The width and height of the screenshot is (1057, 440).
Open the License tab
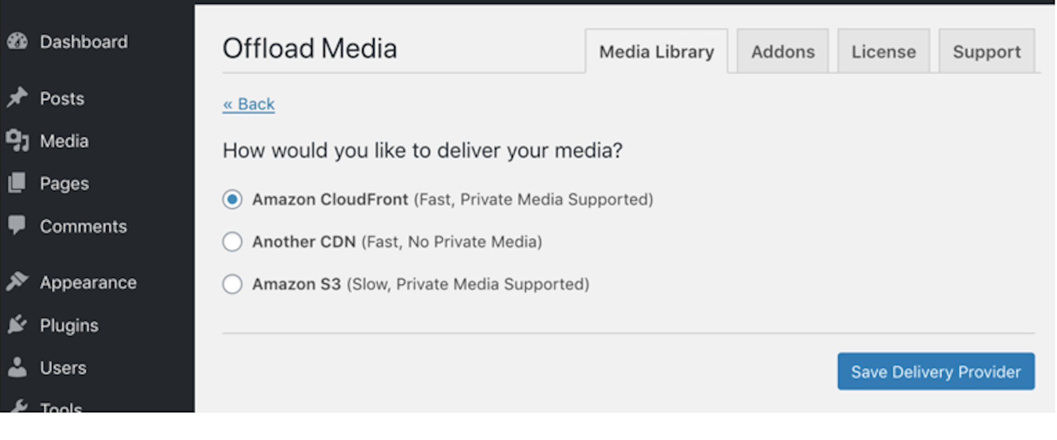883,52
